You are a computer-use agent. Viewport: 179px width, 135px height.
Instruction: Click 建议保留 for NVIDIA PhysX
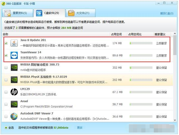pos(162,80)
